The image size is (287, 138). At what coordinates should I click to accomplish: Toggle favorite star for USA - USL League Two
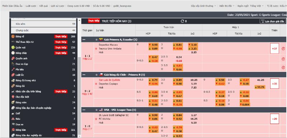pyautogui.click(x=97, y=110)
